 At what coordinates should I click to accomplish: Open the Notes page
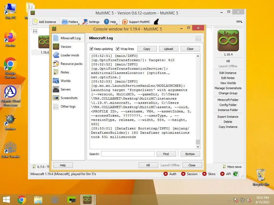(68, 72)
